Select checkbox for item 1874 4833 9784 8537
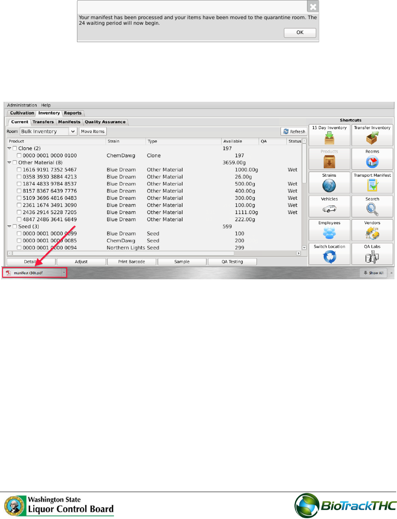The height and width of the screenshot is (519, 397). 19,184
